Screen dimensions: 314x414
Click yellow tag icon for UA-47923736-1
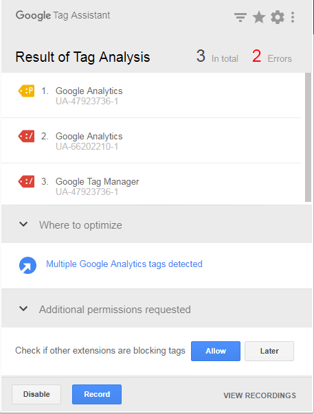(26, 91)
